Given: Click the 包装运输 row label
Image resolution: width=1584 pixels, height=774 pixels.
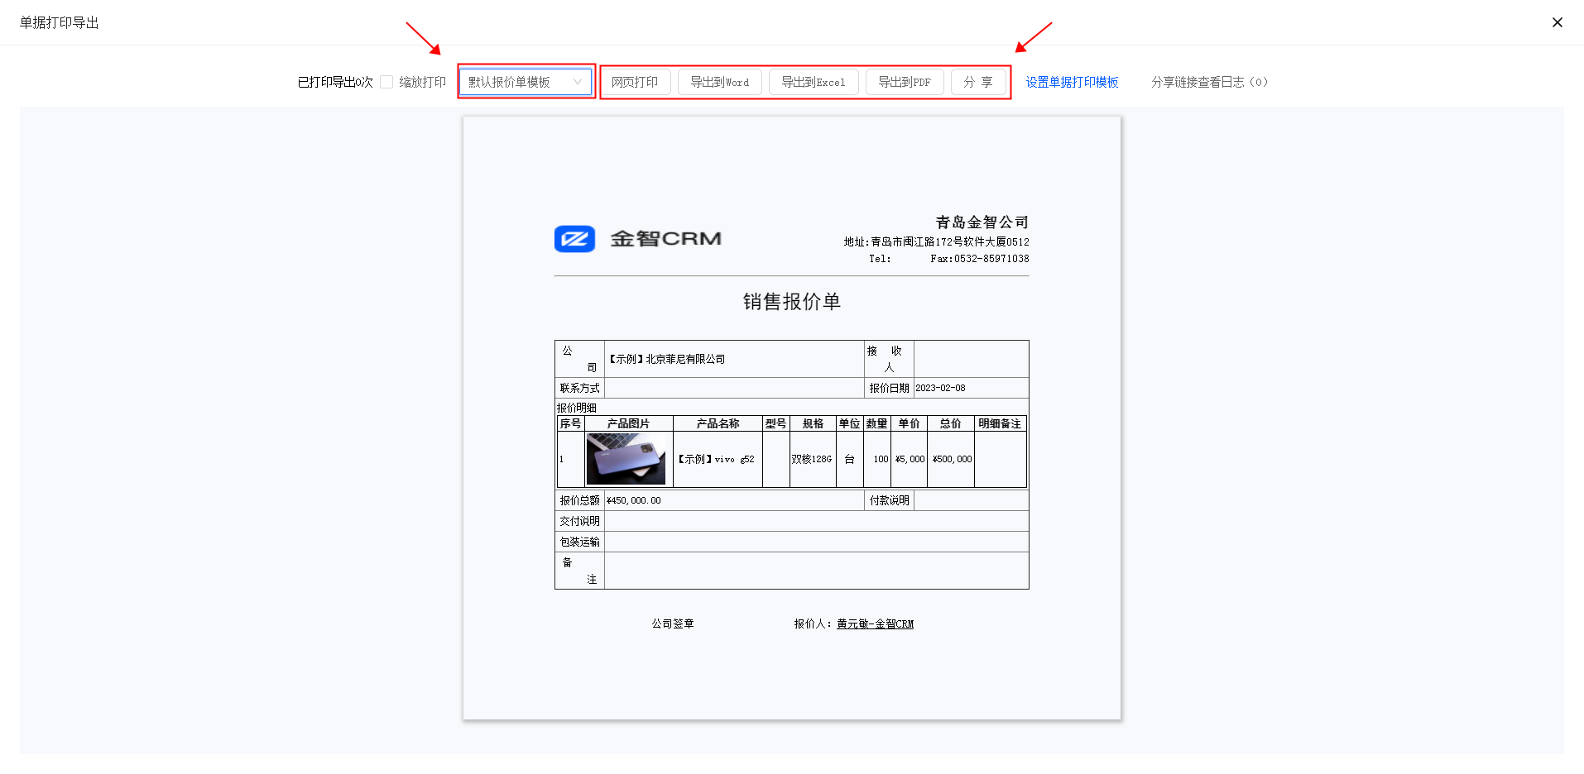Looking at the screenshot, I should 579,542.
